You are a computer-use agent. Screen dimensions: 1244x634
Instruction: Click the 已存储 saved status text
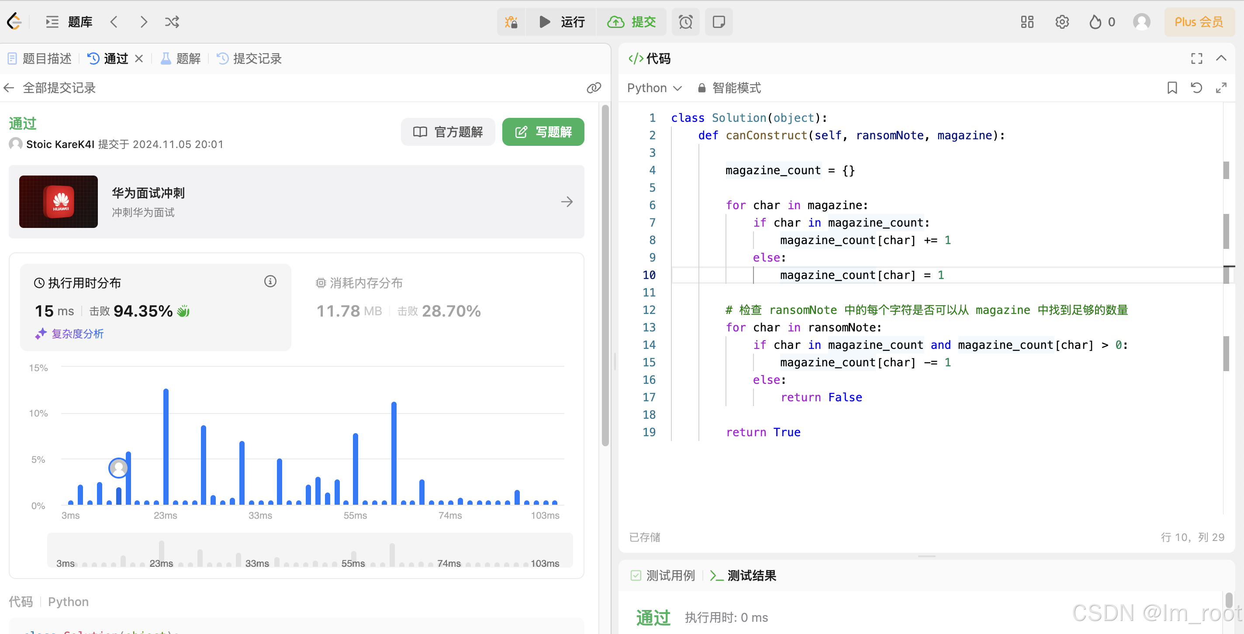[x=645, y=537]
